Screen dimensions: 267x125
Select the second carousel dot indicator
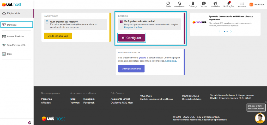(227, 31)
